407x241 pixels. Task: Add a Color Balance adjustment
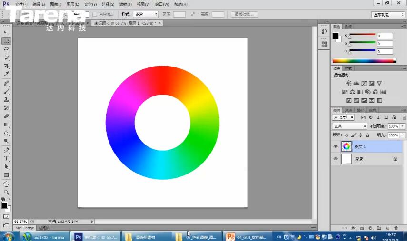(x=352, y=92)
